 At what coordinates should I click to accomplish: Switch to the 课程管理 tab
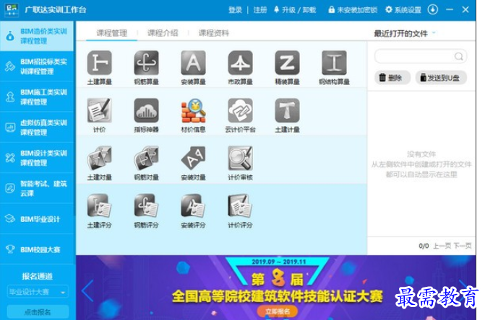coord(111,33)
